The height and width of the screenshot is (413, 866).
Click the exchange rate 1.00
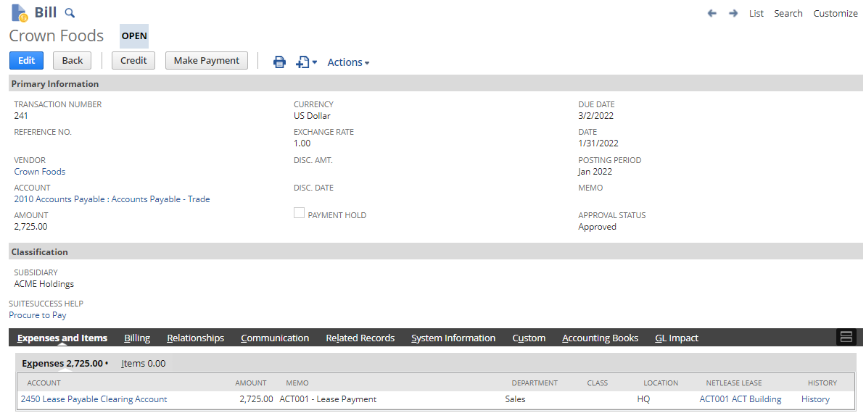pos(302,143)
